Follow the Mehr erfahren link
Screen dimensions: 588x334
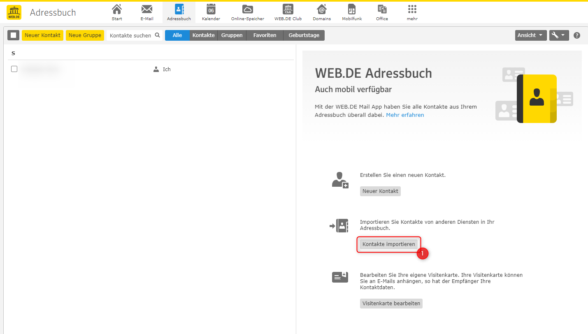(405, 115)
